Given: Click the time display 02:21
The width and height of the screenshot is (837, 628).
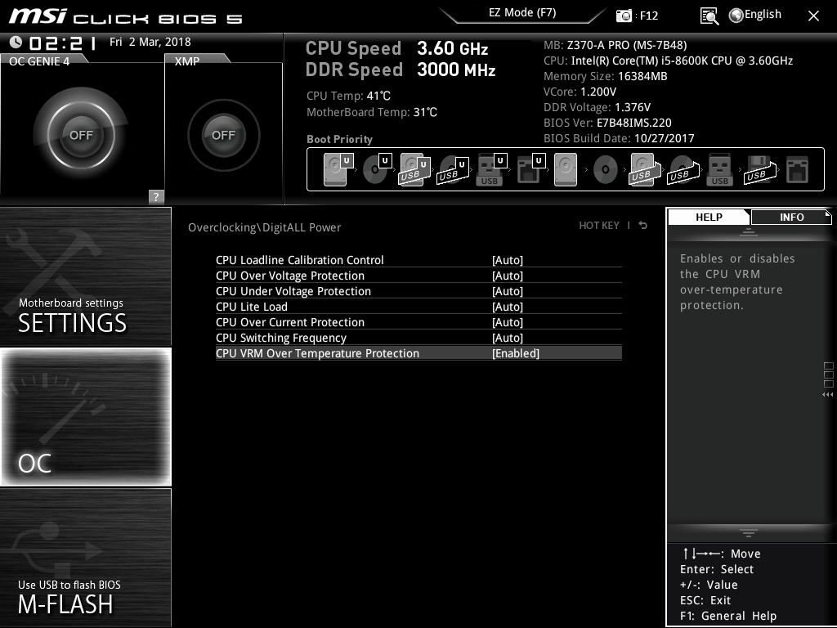Looking at the screenshot, I should coord(63,43).
